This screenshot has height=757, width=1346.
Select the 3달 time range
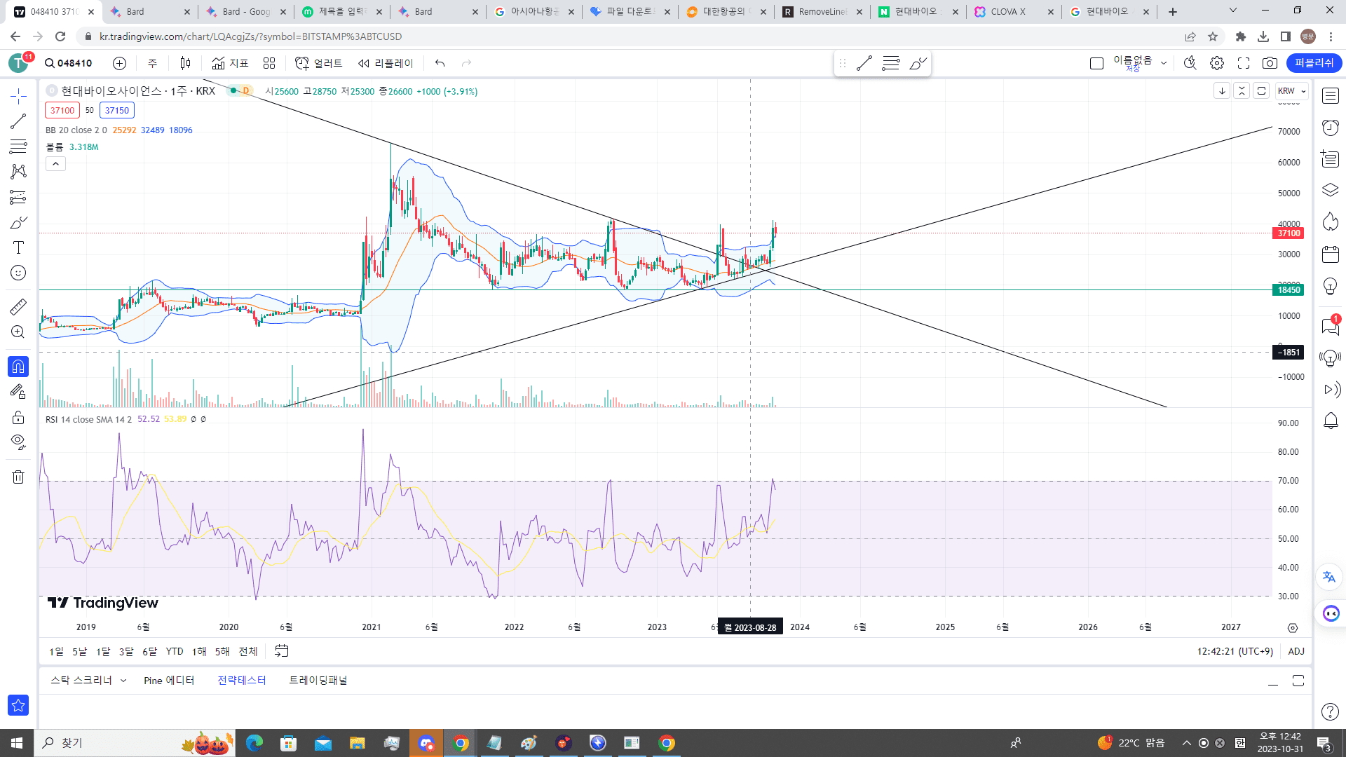coord(126,652)
